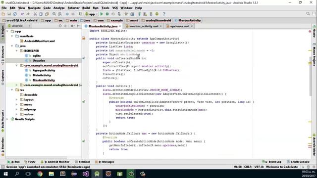Navigate forward with the right arrow icon
Screen dimensions: 317x178
(x=73, y=14)
